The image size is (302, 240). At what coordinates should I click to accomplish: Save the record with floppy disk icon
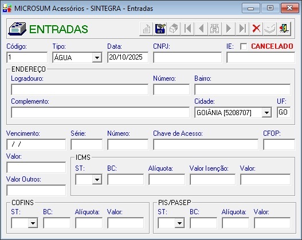160,29
